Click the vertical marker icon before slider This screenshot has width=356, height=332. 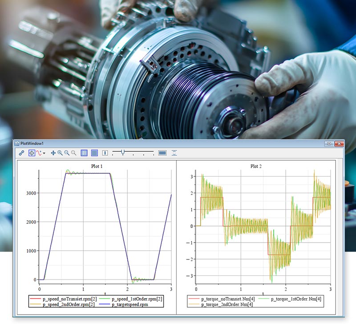105,153
